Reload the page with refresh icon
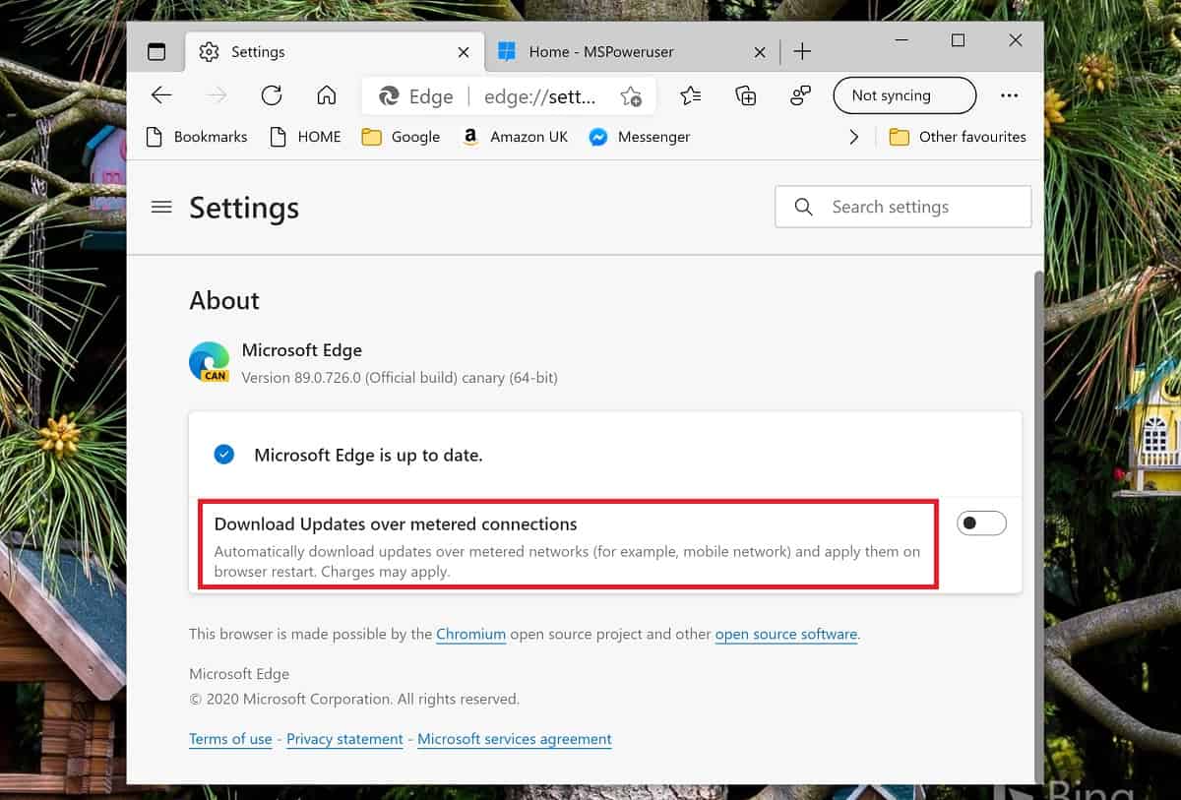This screenshot has height=800, width=1181. point(272,95)
